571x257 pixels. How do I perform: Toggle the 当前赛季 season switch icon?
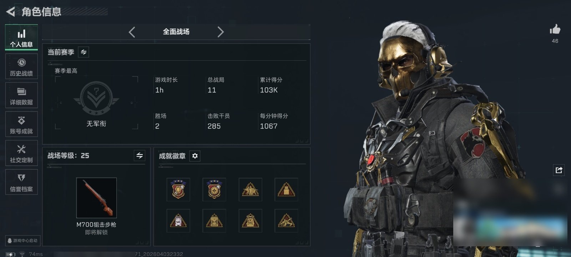(84, 52)
